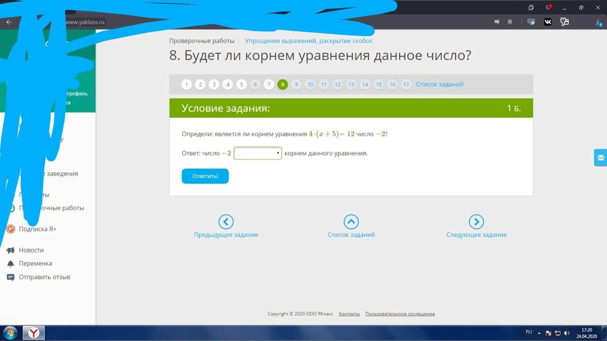Click the bell icon beside Переменка
607x341 pixels.
tap(10, 264)
